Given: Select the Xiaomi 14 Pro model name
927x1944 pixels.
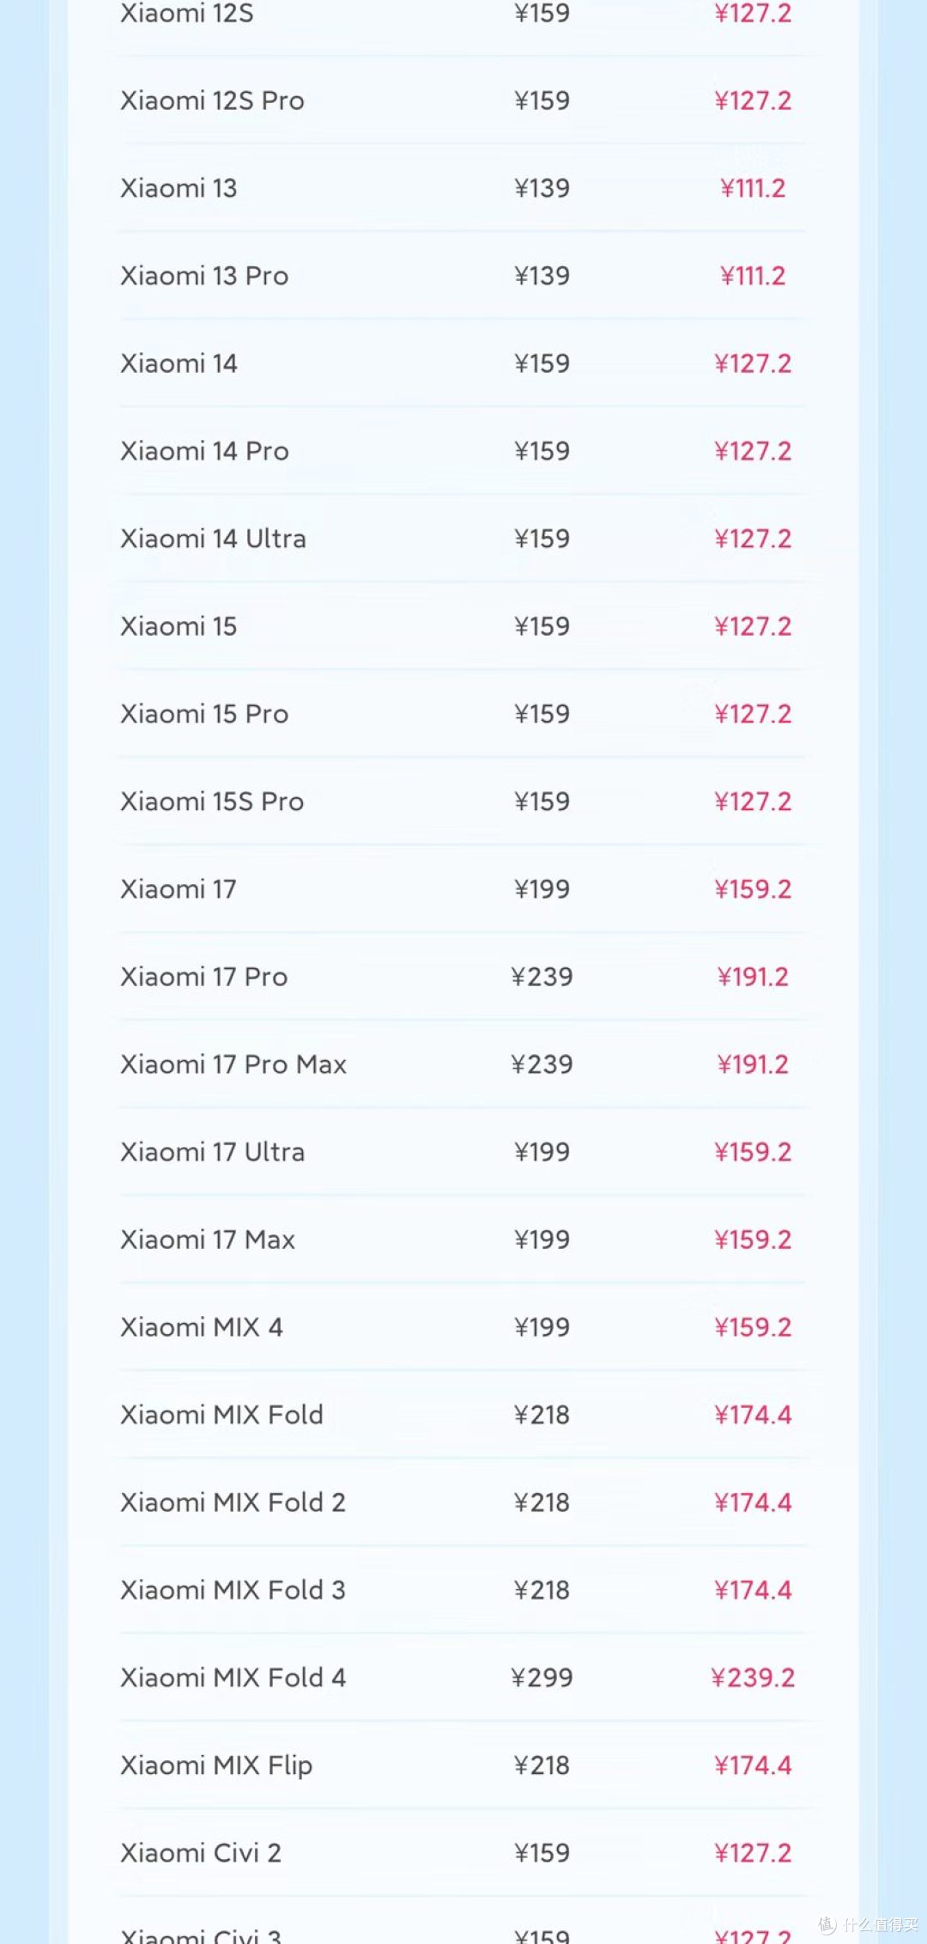Looking at the screenshot, I should pos(204,451).
